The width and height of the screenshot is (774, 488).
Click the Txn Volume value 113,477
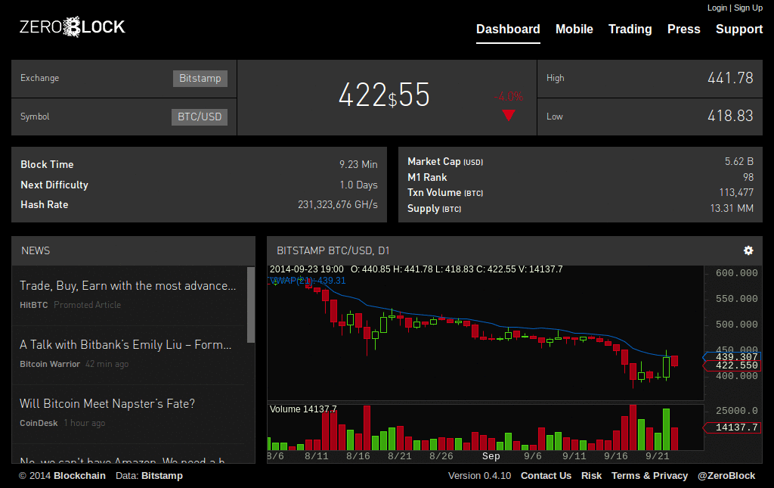[x=736, y=193]
